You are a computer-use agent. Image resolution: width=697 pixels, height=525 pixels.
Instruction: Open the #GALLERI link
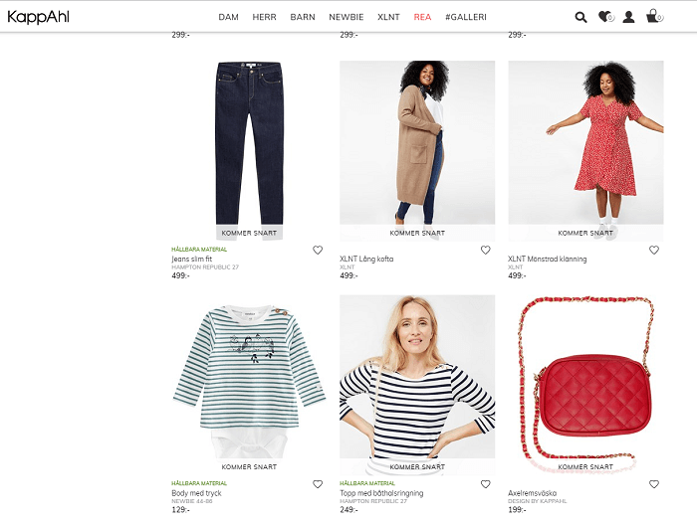(466, 17)
